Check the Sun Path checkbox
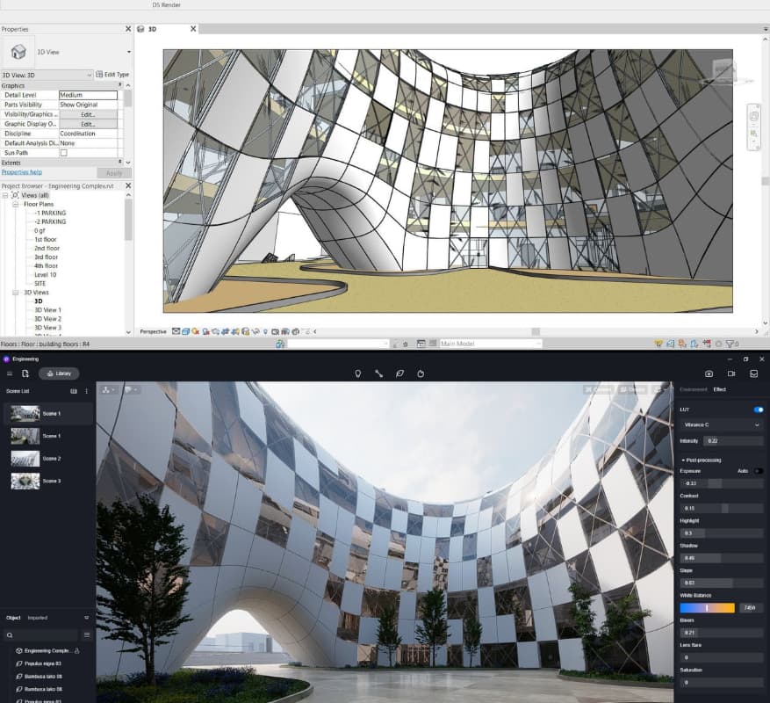Screen dimensions: 770x703 coord(63,153)
